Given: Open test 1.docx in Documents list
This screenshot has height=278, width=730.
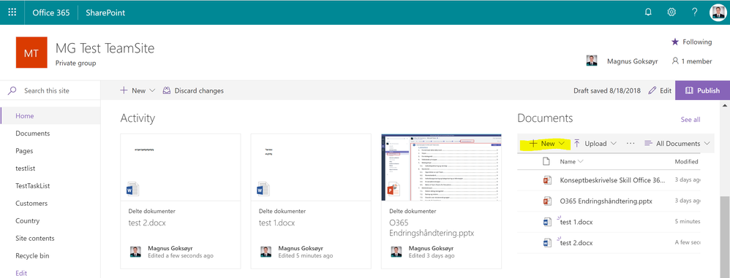Looking at the screenshot, I should [x=576, y=222].
